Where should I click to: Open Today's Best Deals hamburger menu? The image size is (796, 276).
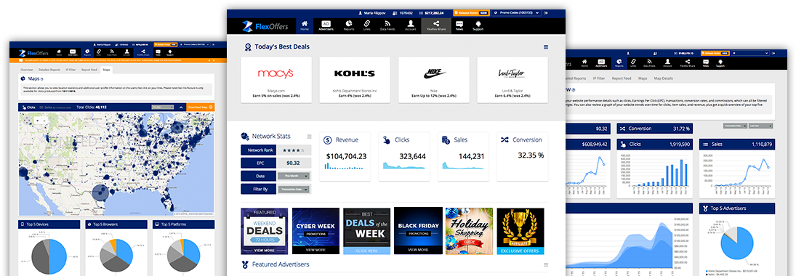point(546,46)
